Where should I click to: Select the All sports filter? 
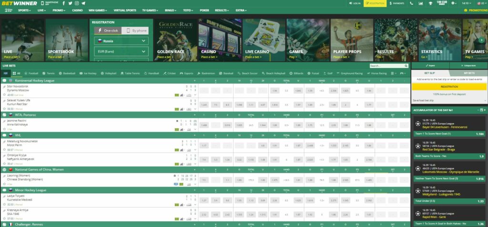tap(16, 73)
